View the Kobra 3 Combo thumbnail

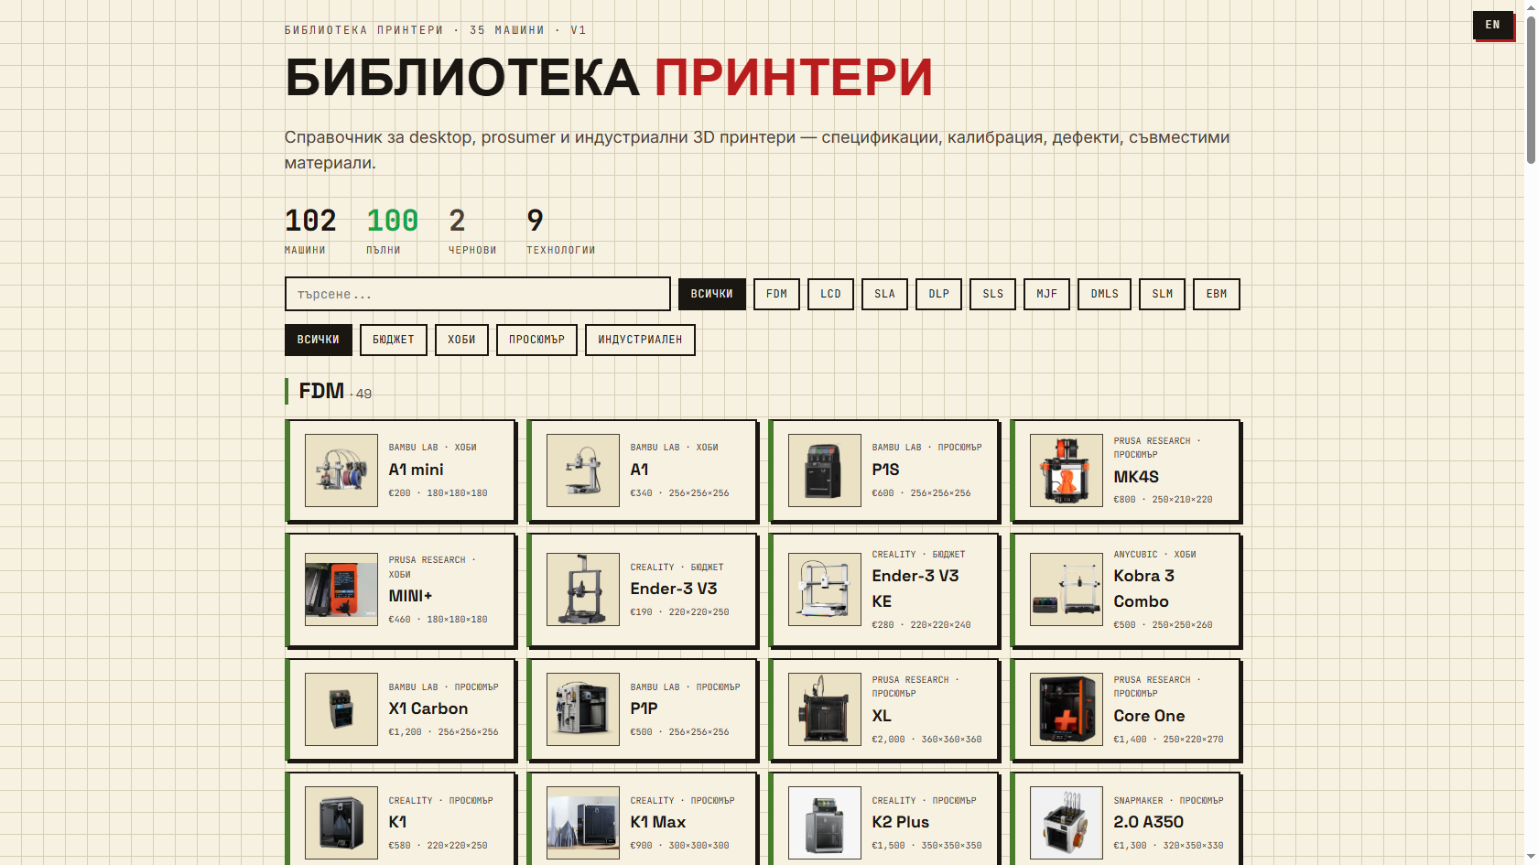tap(1066, 589)
